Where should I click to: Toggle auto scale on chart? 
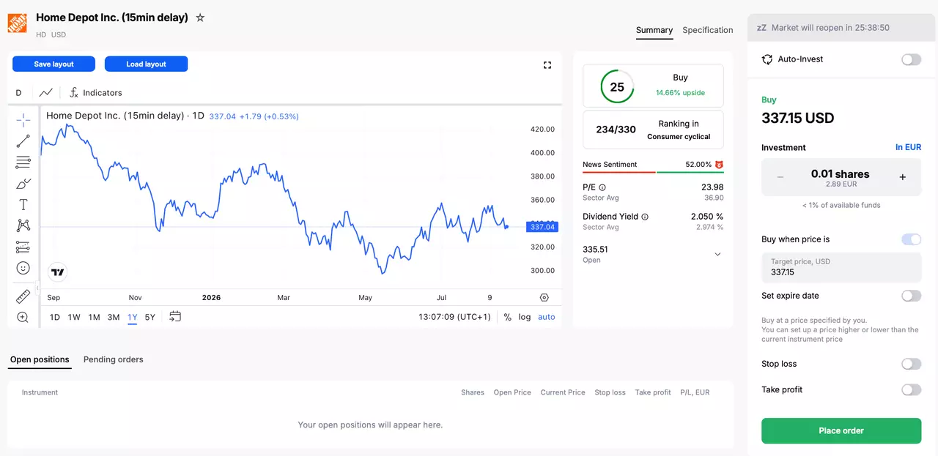click(x=547, y=317)
